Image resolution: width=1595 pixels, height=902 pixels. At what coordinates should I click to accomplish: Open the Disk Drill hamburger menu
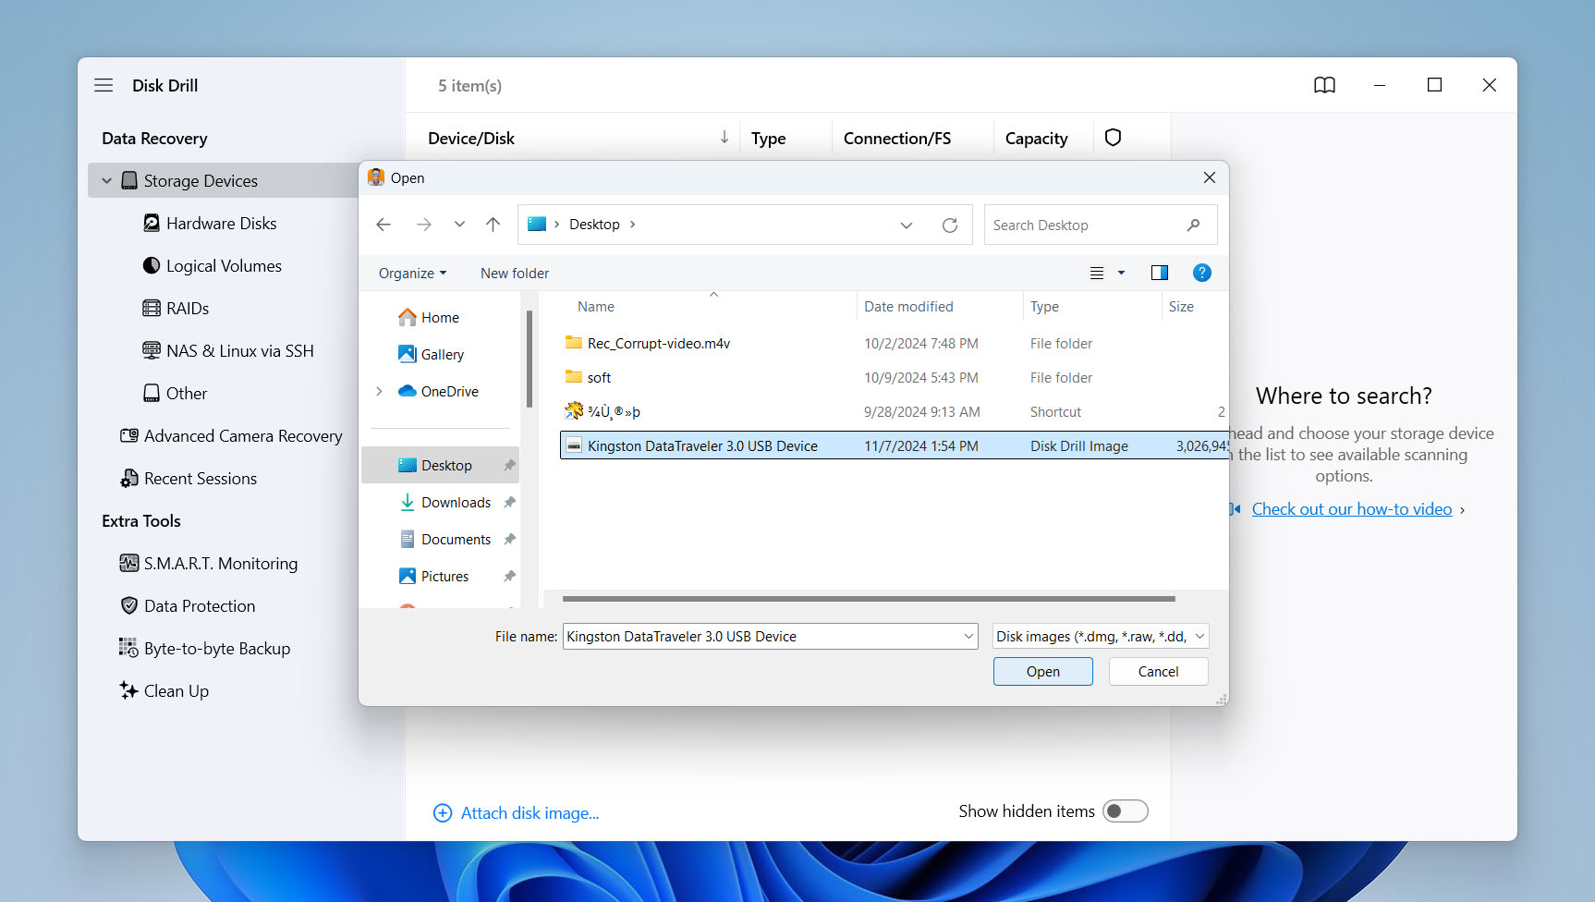(103, 85)
